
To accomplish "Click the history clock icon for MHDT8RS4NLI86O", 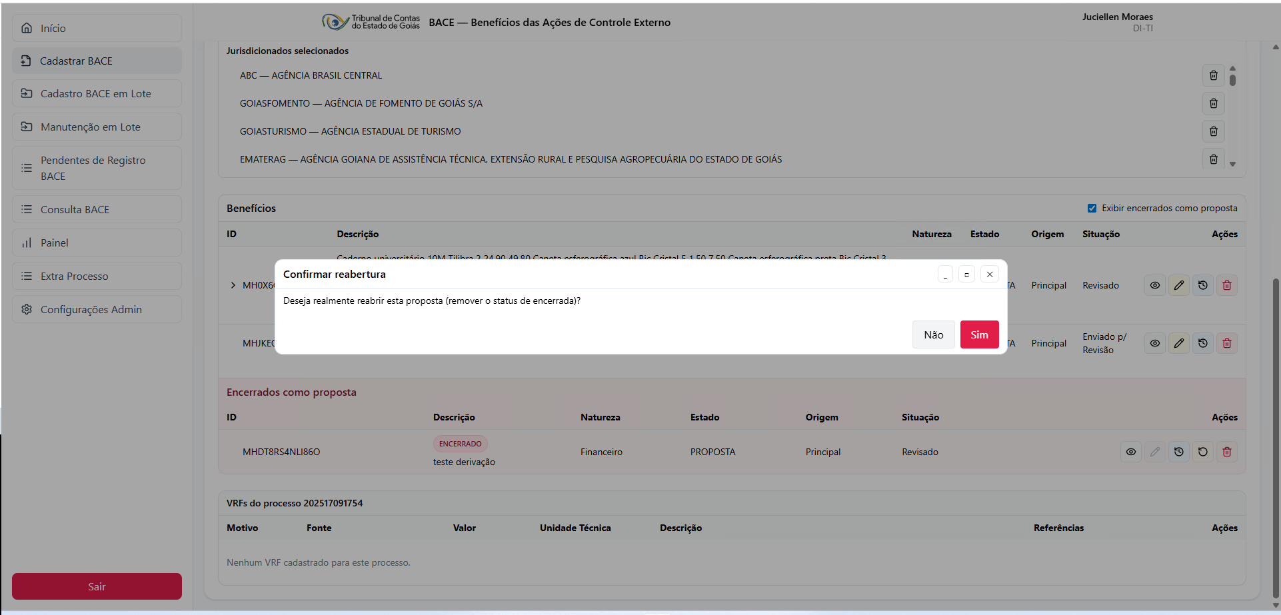I will pos(1178,452).
